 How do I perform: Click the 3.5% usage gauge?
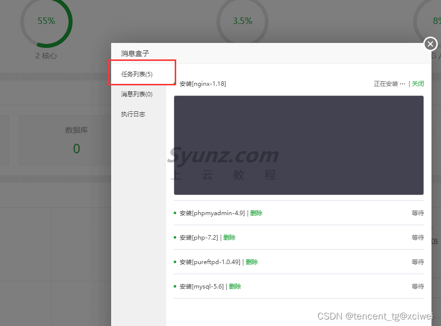click(242, 21)
